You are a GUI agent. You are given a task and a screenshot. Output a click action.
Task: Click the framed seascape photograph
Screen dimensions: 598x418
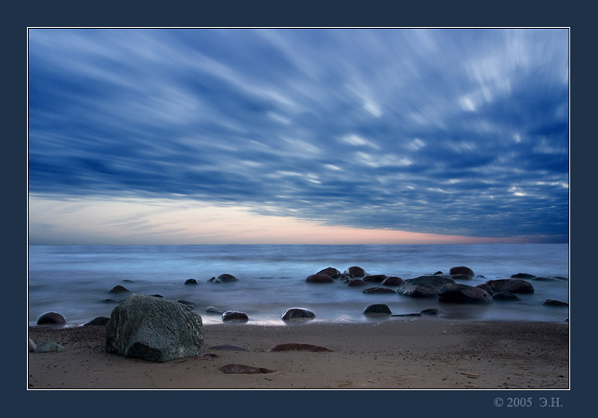[299, 209]
